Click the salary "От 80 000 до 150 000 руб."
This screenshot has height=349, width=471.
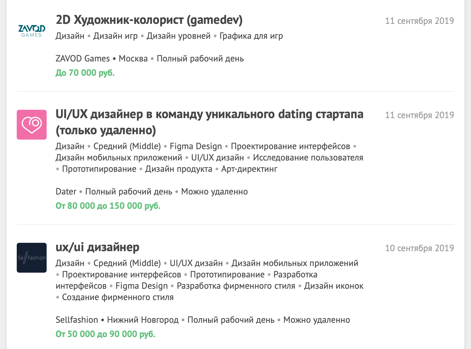(108, 206)
